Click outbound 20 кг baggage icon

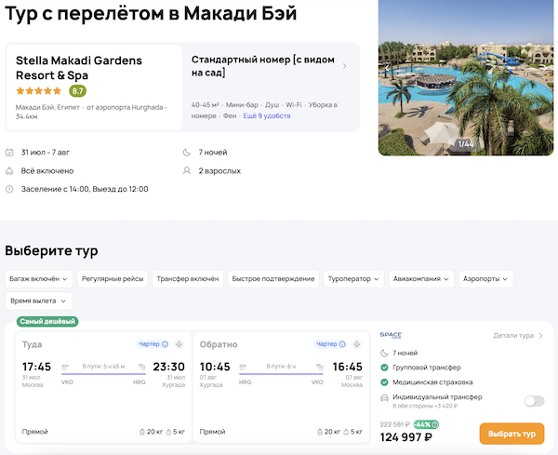click(x=140, y=432)
